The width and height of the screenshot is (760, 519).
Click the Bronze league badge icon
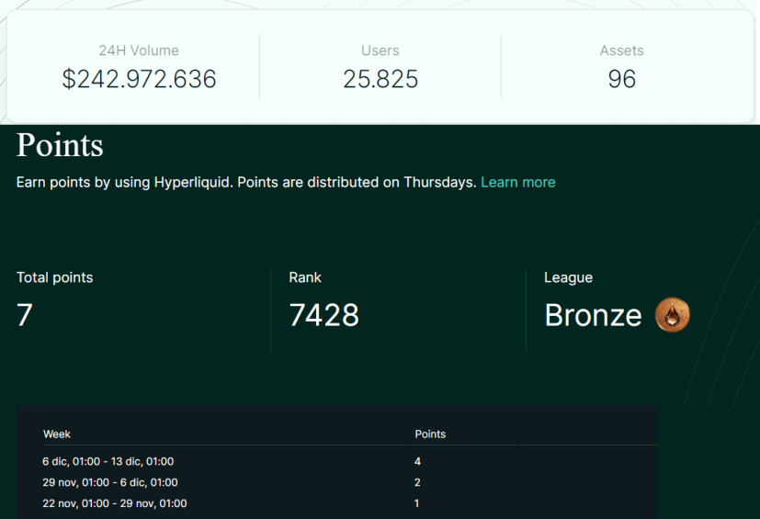673,315
